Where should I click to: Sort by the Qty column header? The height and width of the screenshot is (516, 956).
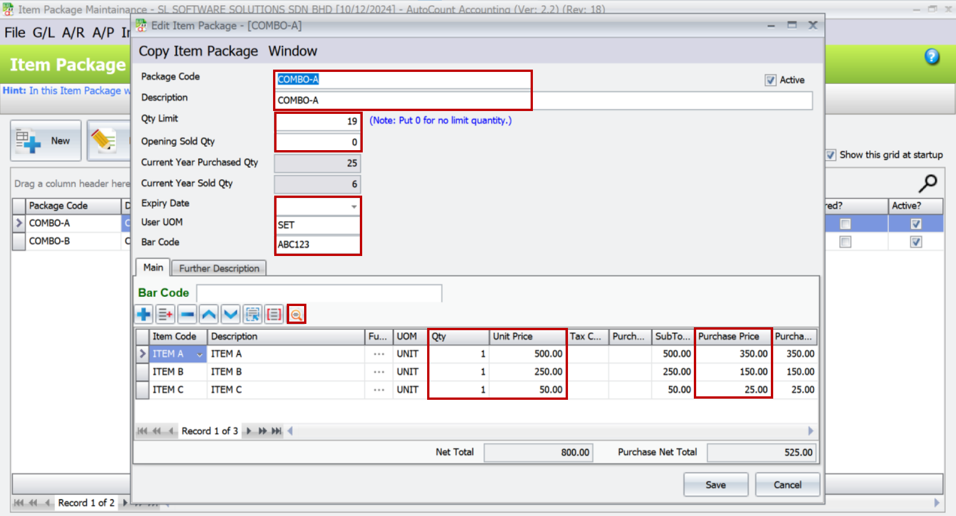click(458, 337)
